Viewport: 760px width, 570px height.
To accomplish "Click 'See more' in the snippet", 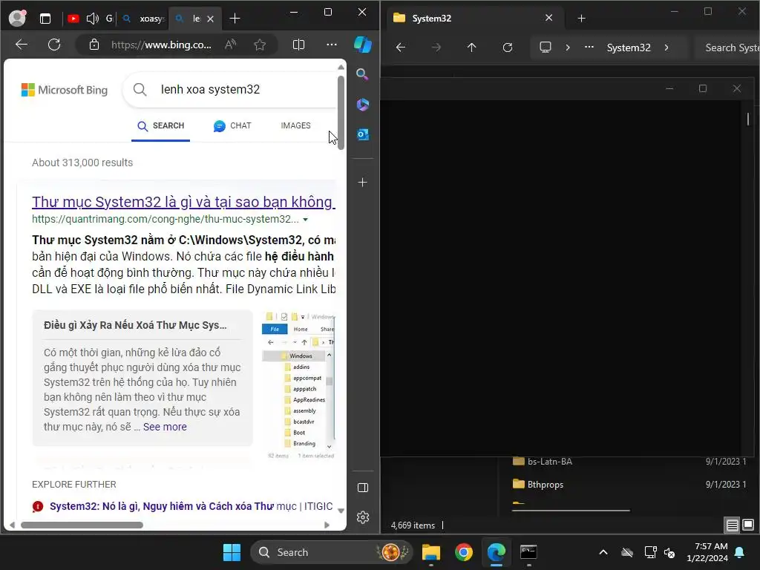I will [165, 427].
